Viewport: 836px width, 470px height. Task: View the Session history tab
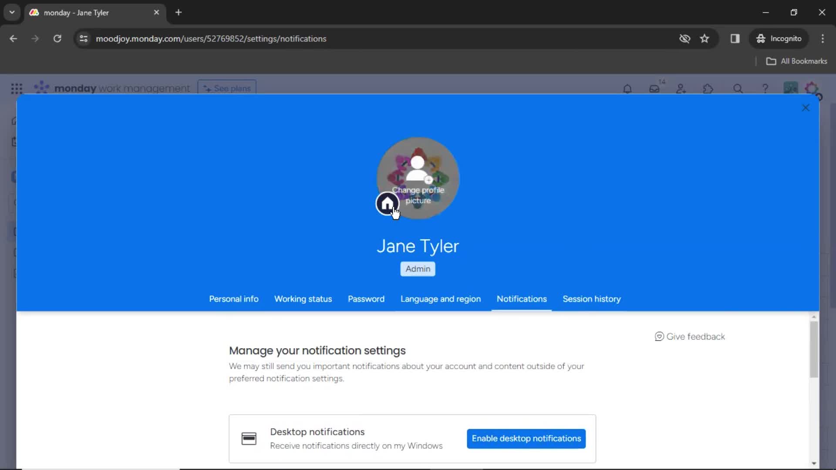click(592, 299)
